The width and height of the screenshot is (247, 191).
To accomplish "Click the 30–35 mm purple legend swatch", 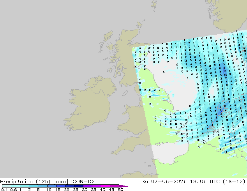I will pyautogui.click(x=87, y=186).
